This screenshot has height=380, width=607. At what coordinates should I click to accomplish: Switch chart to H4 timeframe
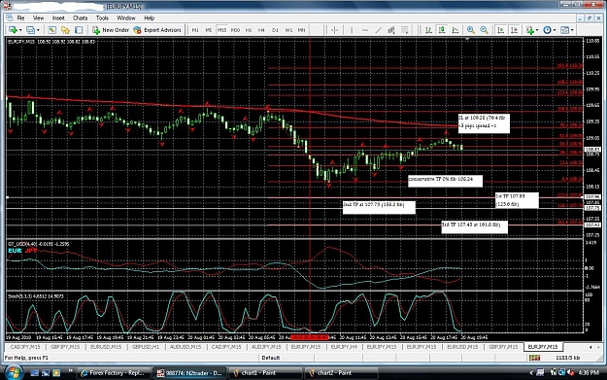click(261, 30)
